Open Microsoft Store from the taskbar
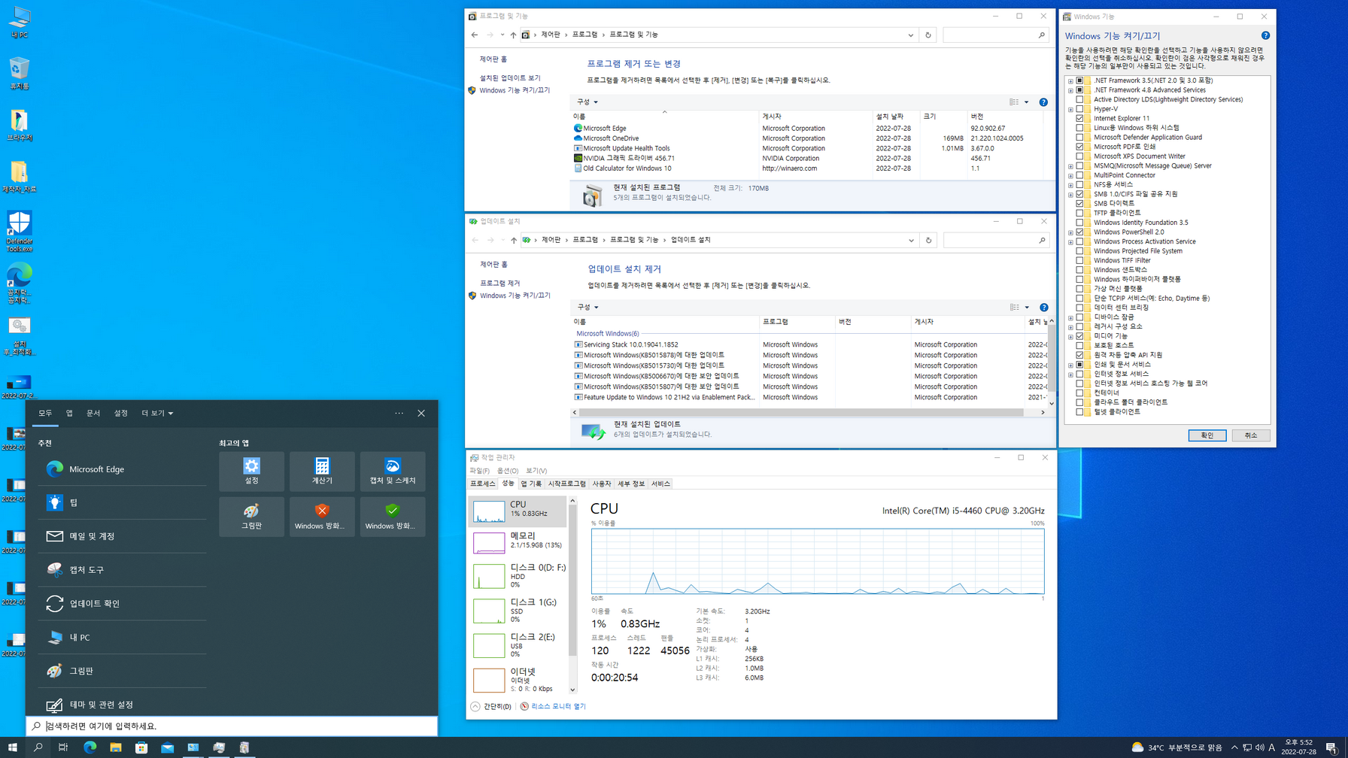 click(x=141, y=747)
